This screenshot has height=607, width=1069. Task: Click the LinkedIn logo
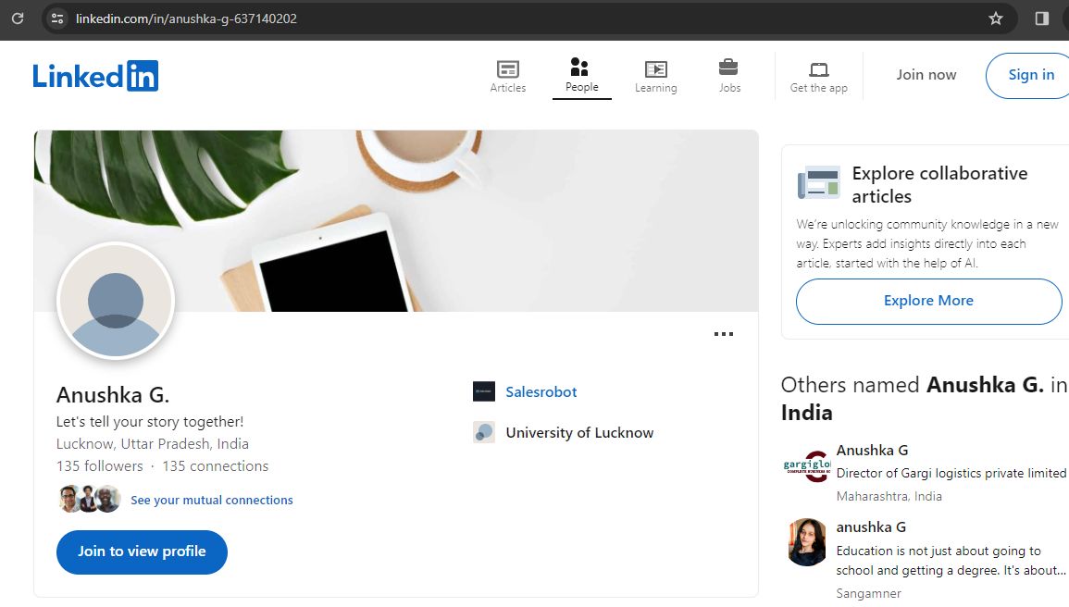(95, 75)
